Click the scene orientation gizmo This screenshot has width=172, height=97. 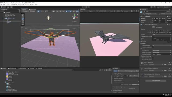[75, 17]
